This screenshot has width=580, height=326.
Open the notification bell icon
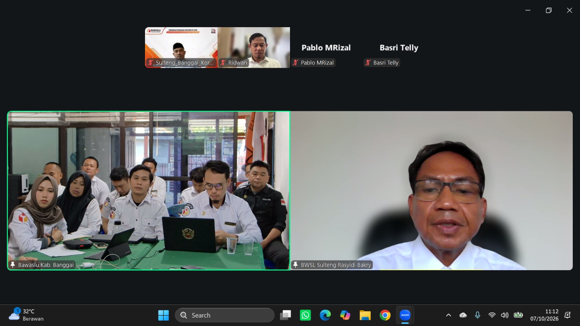pyautogui.click(x=568, y=315)
